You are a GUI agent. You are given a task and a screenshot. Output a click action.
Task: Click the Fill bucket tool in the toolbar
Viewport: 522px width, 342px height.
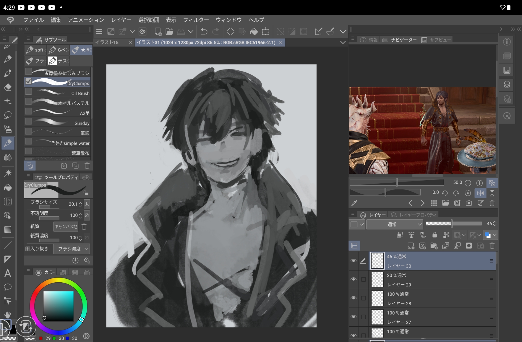click(8, 187)
